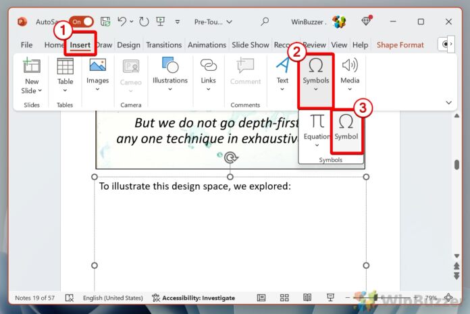Open the Transitions tab
The height and width of the screenshot is (314, 470).
tap(163, 45)
